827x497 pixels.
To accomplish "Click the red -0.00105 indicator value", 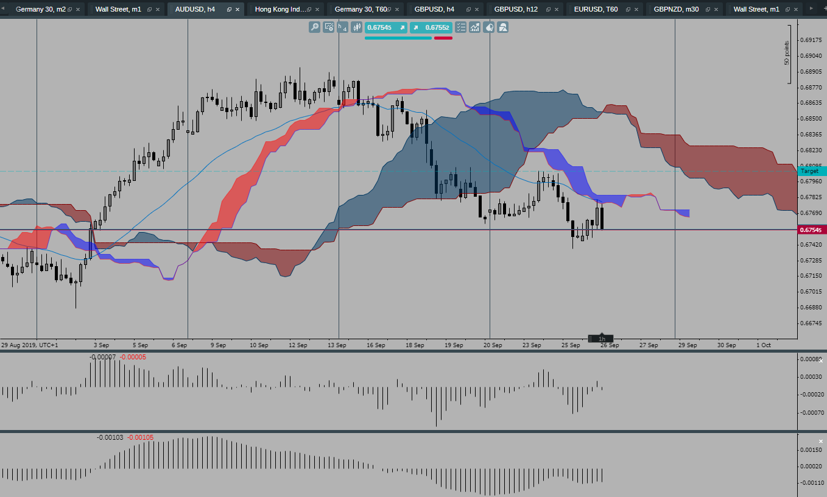I will [141, 437].
